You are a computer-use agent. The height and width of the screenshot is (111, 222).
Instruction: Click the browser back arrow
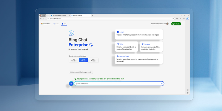(41, 18)
